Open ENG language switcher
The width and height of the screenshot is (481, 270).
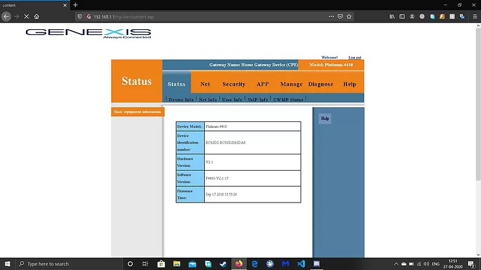point(435,264)
